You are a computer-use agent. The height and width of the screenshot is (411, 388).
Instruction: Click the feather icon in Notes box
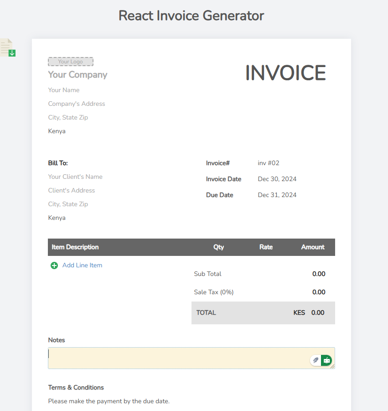click(316, 360)
